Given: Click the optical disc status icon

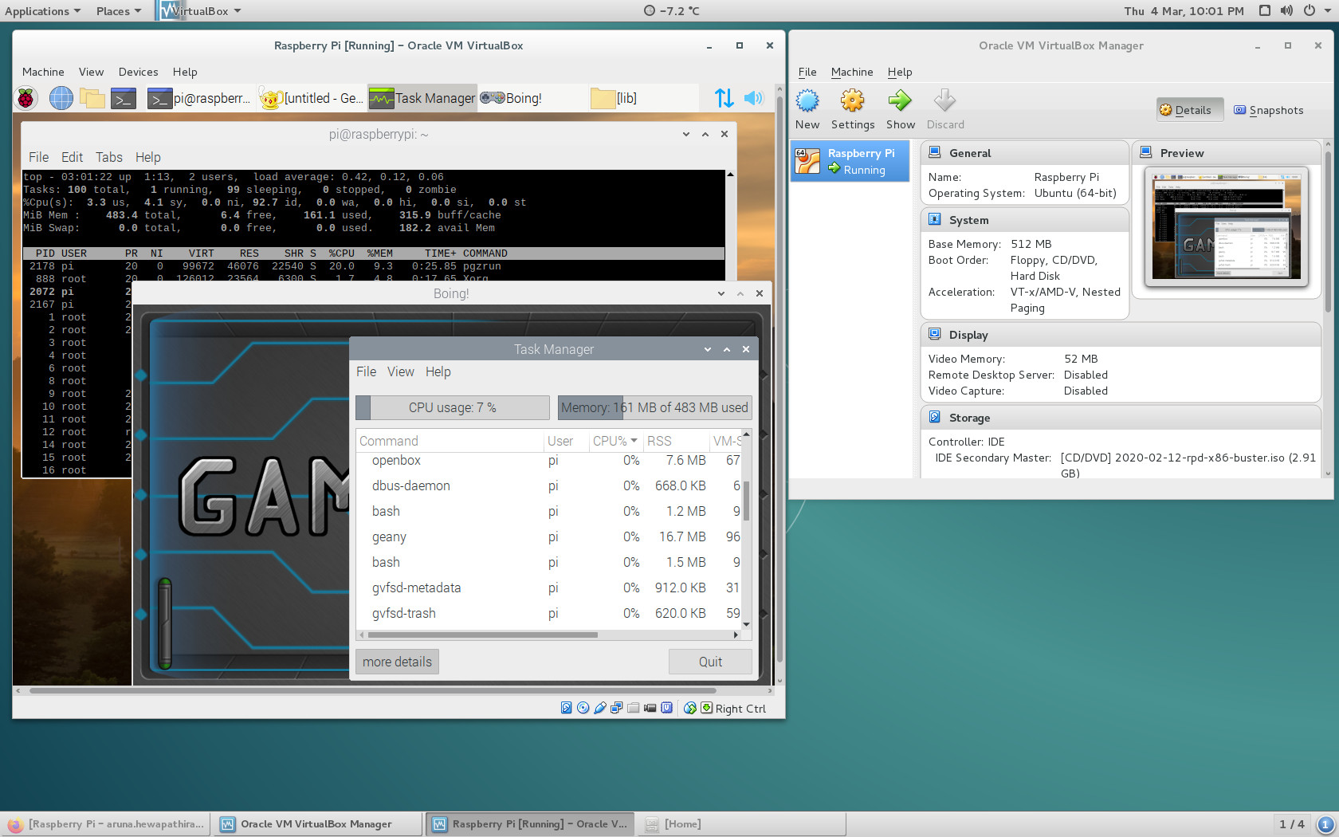Looking at the screenshot, I should tap(583, 708).
